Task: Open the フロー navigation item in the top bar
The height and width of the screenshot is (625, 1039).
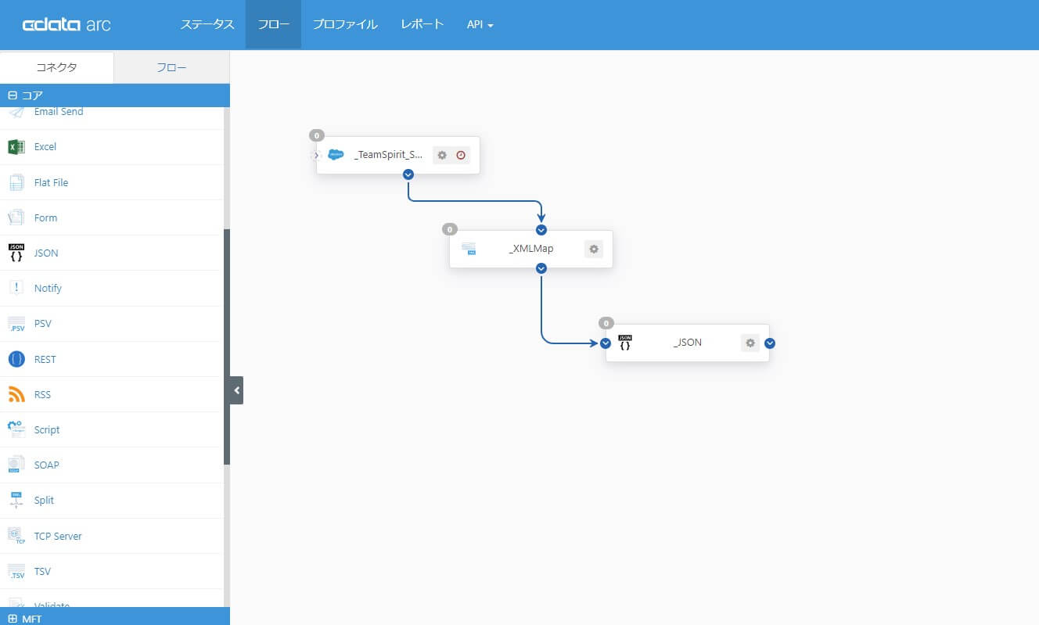Action: click(x=273, y=24)
